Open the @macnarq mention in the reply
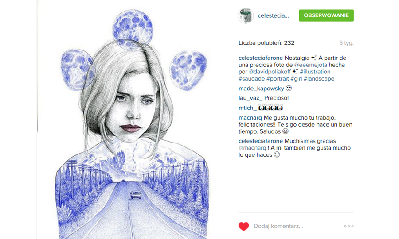399x239 pixels. pos(252,148)
